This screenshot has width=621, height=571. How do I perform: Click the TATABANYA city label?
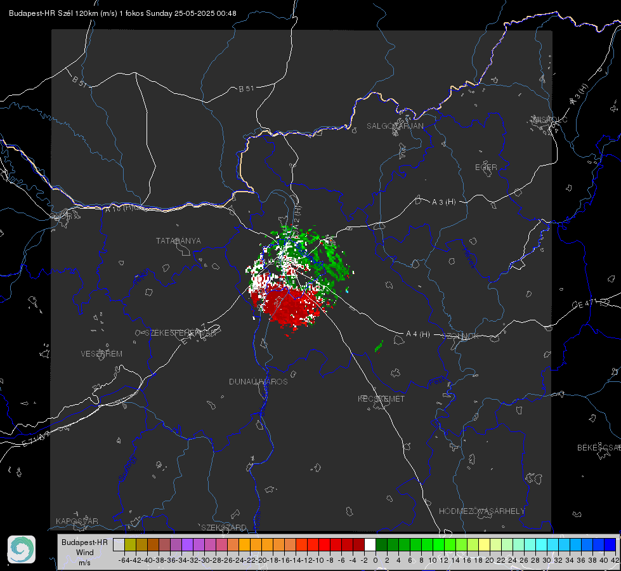[178, 240]
